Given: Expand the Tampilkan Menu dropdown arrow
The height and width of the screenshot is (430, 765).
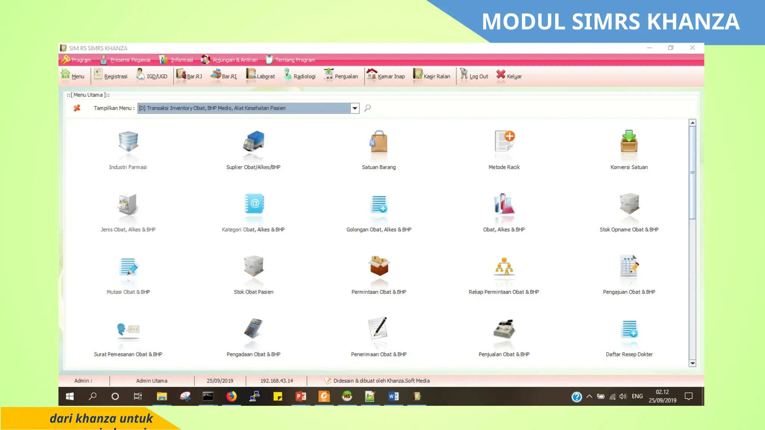Looking at the screenshot, I should pos(355,108).
